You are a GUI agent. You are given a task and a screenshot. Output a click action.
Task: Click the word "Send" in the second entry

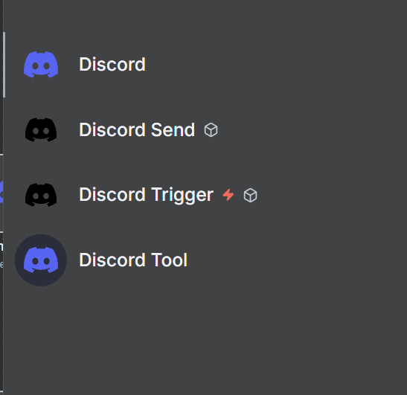(x=173, y=129)
